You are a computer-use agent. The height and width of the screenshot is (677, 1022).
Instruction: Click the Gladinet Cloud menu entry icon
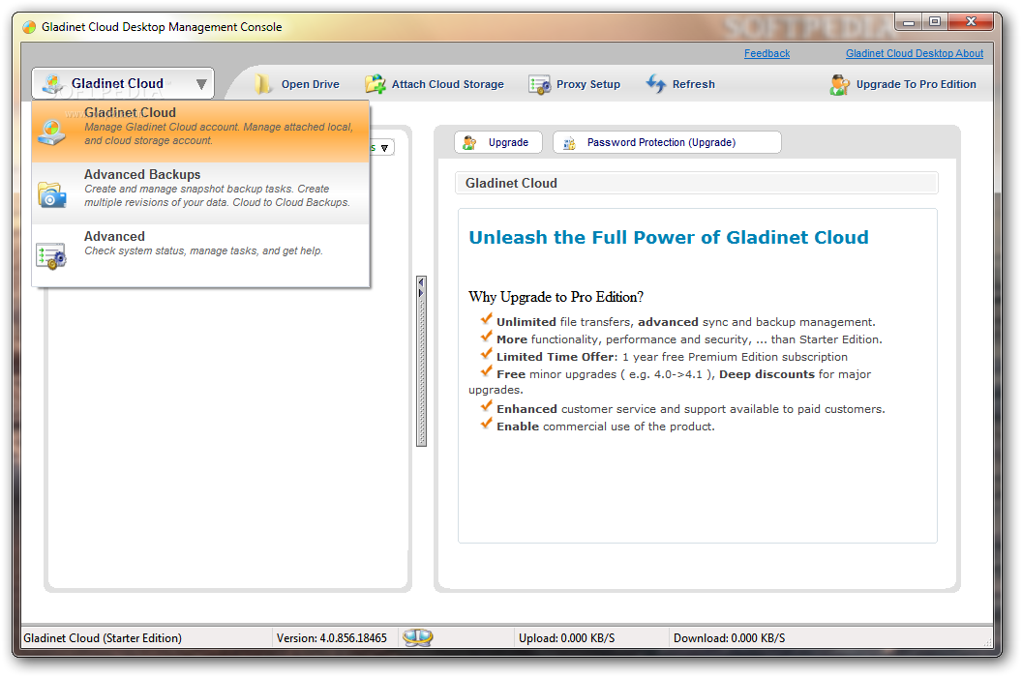[51, 131]
